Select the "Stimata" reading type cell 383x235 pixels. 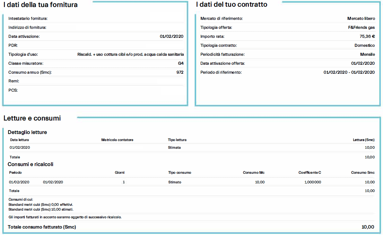click(174, 148)
